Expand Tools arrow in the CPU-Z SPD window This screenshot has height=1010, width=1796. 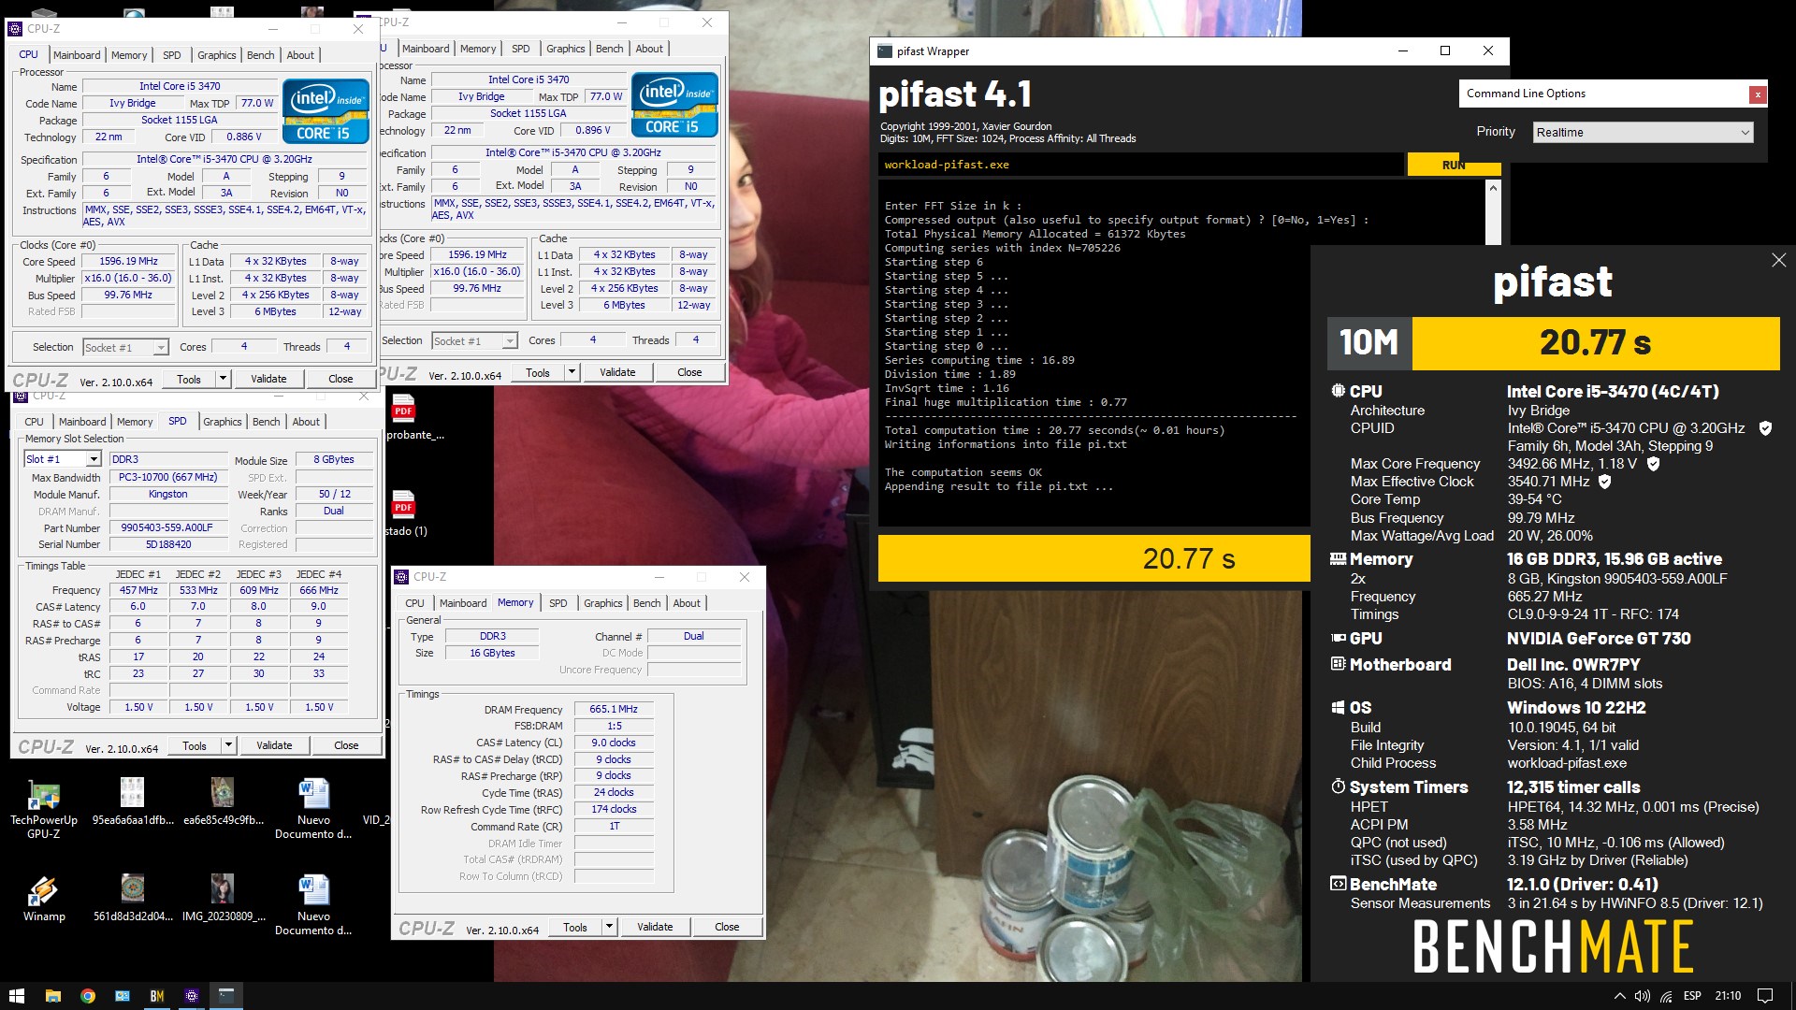click(228, 745)
